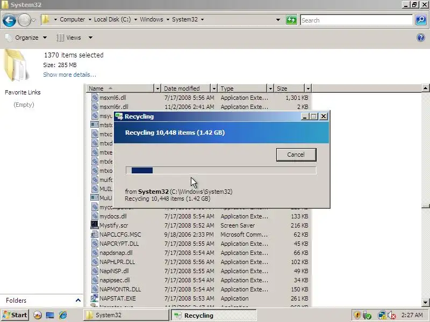
Task: Click the 2:27 AM taskbar clock
Action: [x=412, y=316]
